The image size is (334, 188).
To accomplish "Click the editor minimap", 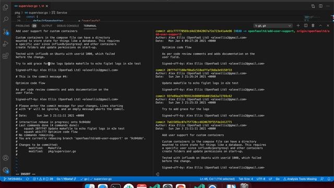I will pyautogui.click(x=312, y=18).
